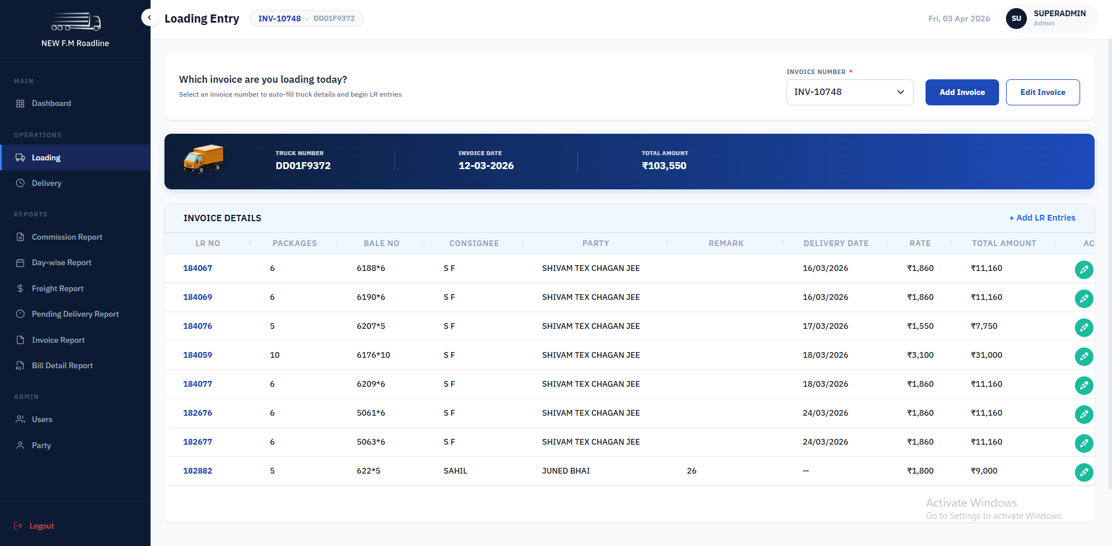Open the Freight Report via its sidebar icon

click(x=20, y=288)
